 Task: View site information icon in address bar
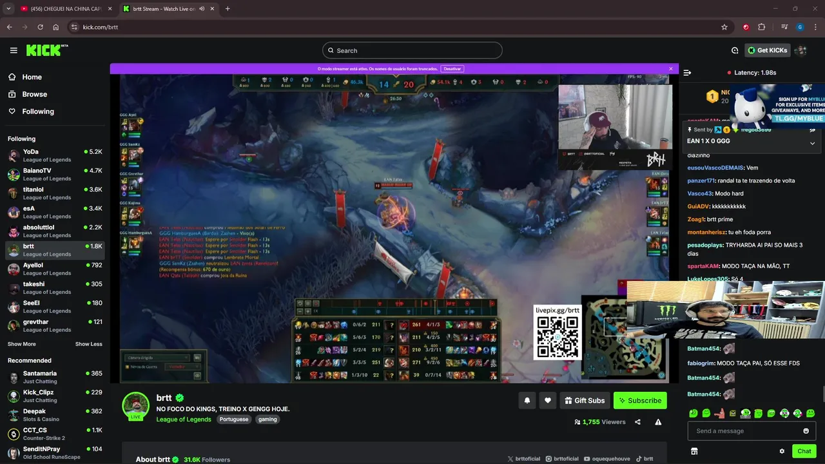74,27
